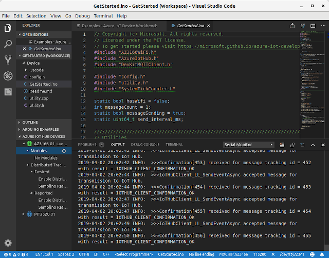Toggle output scroll lock icon

click(x=293, y=145)
